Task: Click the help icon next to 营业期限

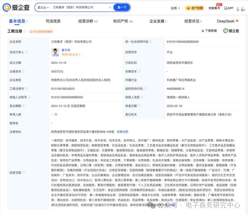Action: click(x=23, y=106)
